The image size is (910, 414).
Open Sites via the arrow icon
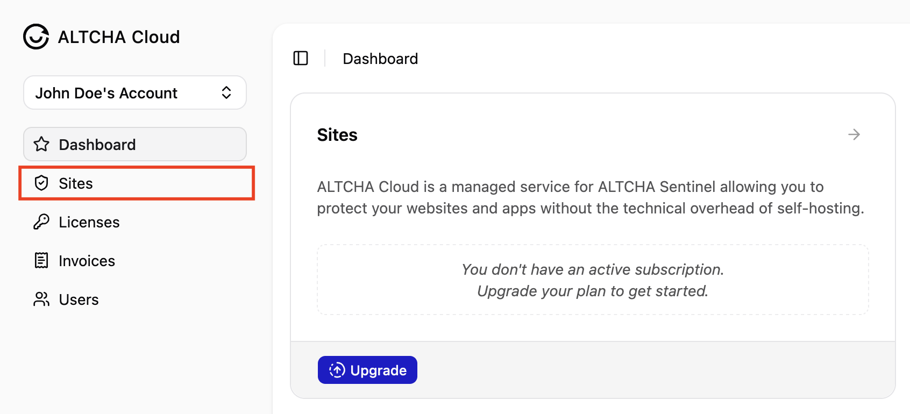(x=854, y=134)
